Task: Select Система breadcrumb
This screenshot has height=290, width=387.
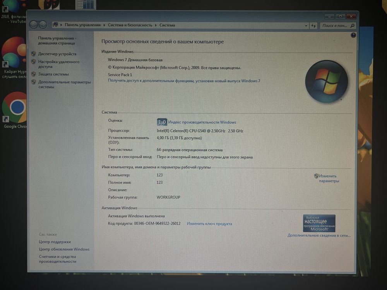Action: click(x=167, y=25)
